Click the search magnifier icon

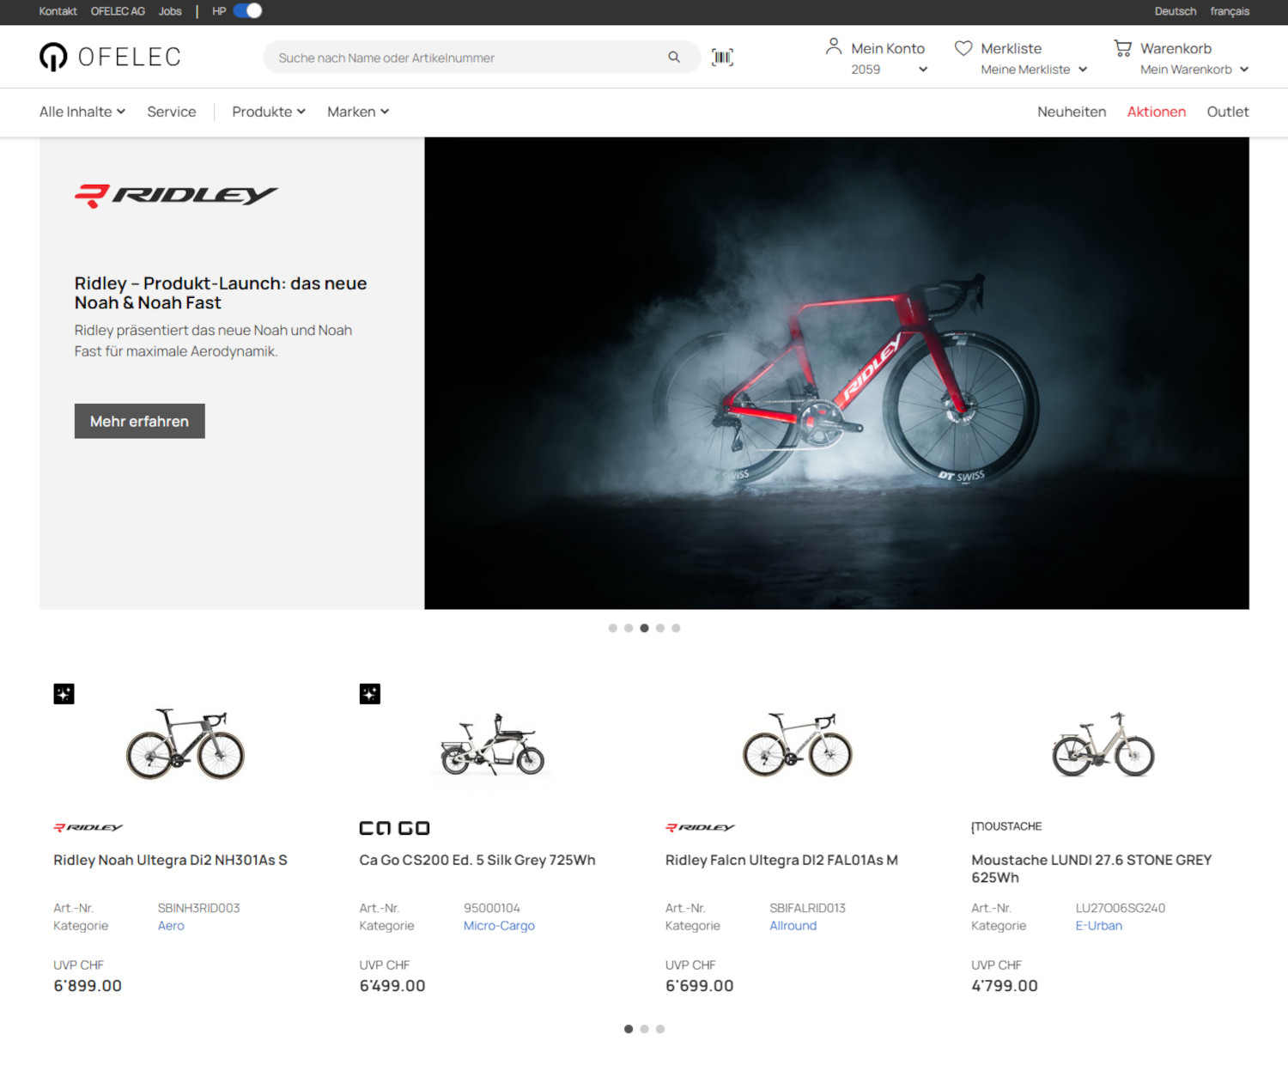click(x=674, y=58)
